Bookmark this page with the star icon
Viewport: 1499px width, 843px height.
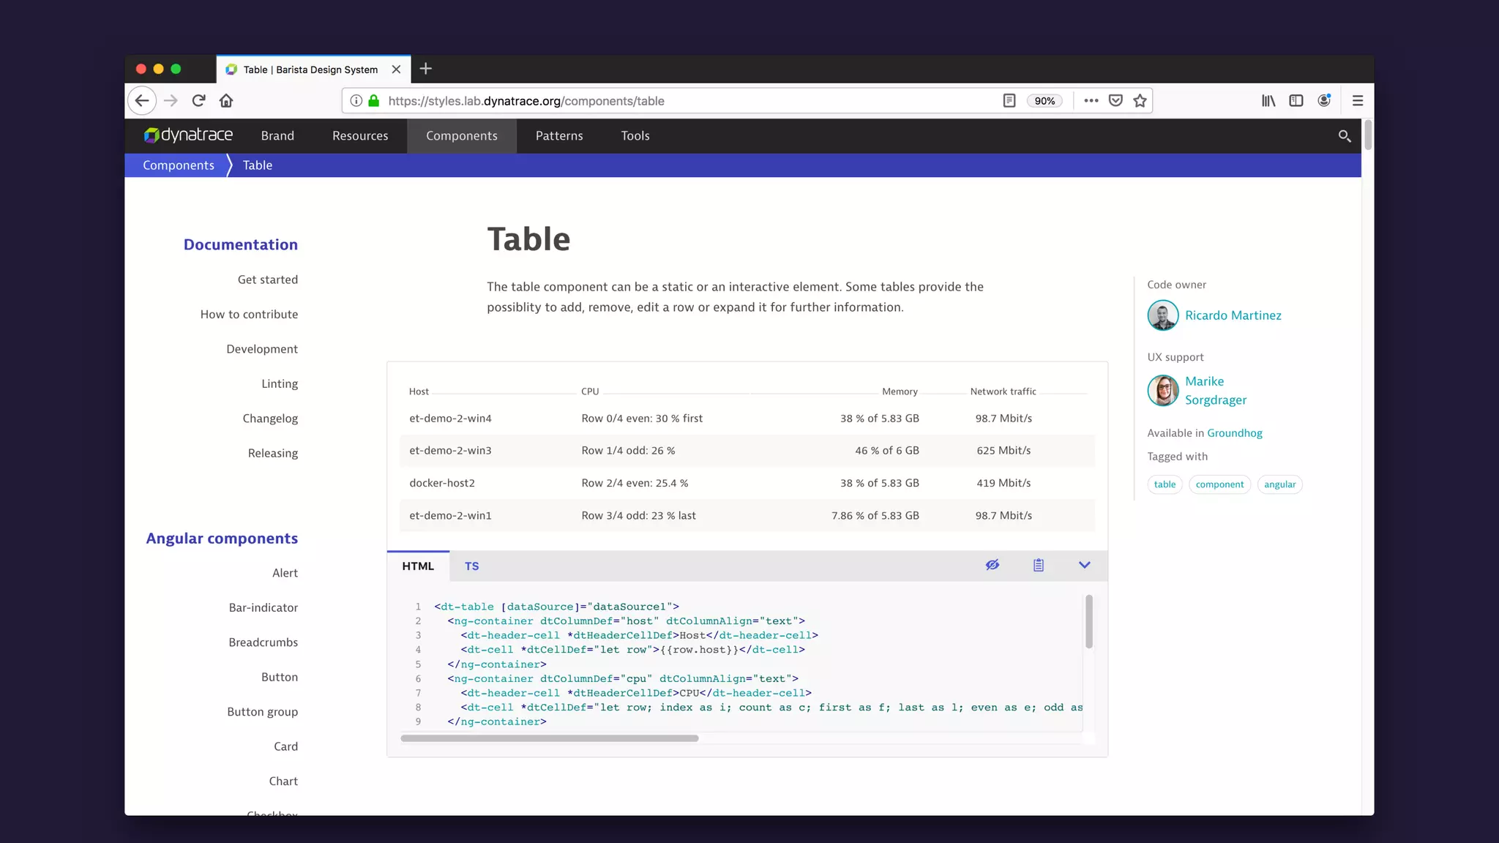click(1140, 101)
